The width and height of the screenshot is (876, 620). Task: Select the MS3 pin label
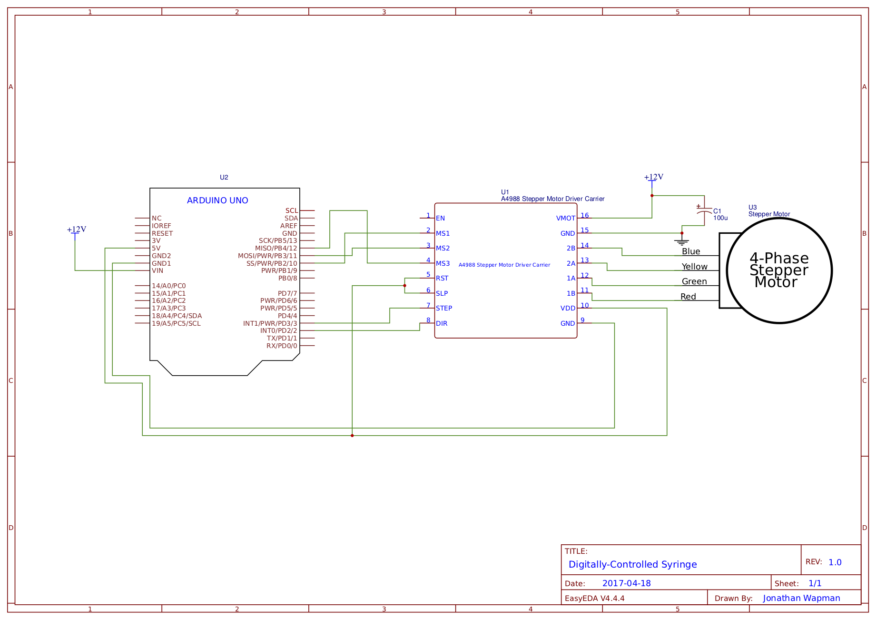[443, 263]
